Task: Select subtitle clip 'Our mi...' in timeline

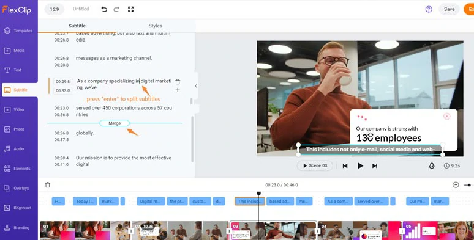Action: [418, 201]
